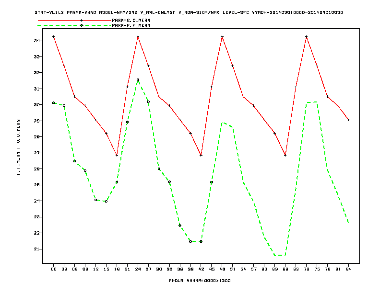Select the green dashed legend line sample
This screenshot has height=293, width=380.
[x=74, y=25]
